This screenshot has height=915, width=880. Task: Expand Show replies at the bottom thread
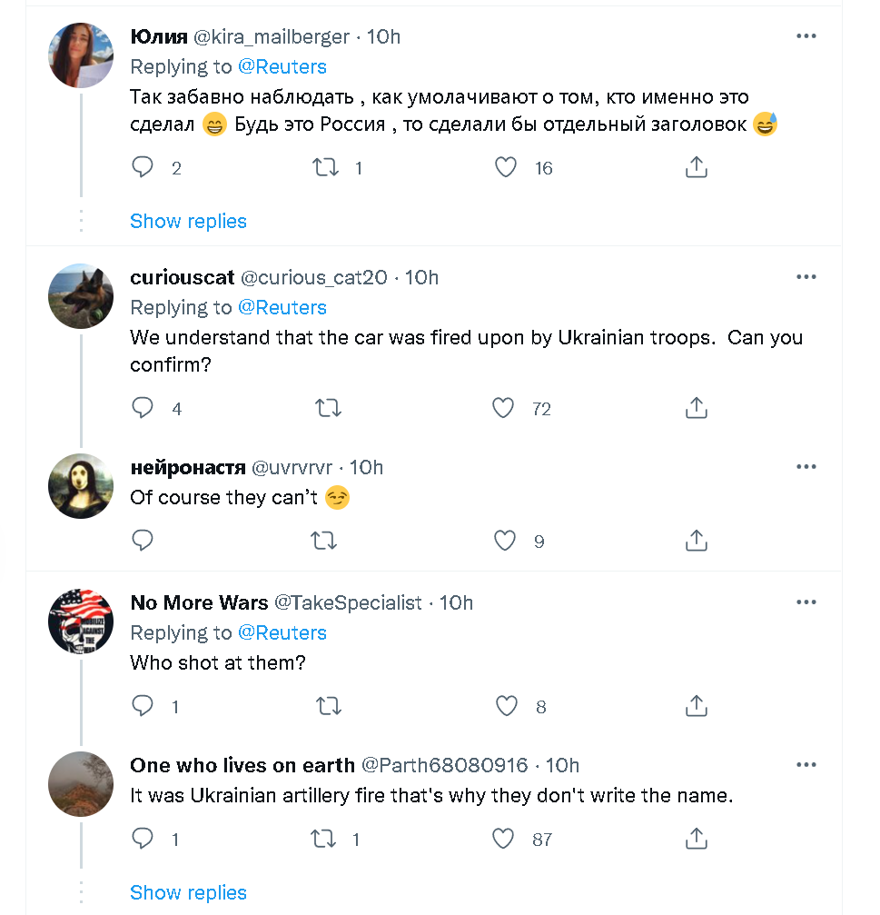(188, 892)
